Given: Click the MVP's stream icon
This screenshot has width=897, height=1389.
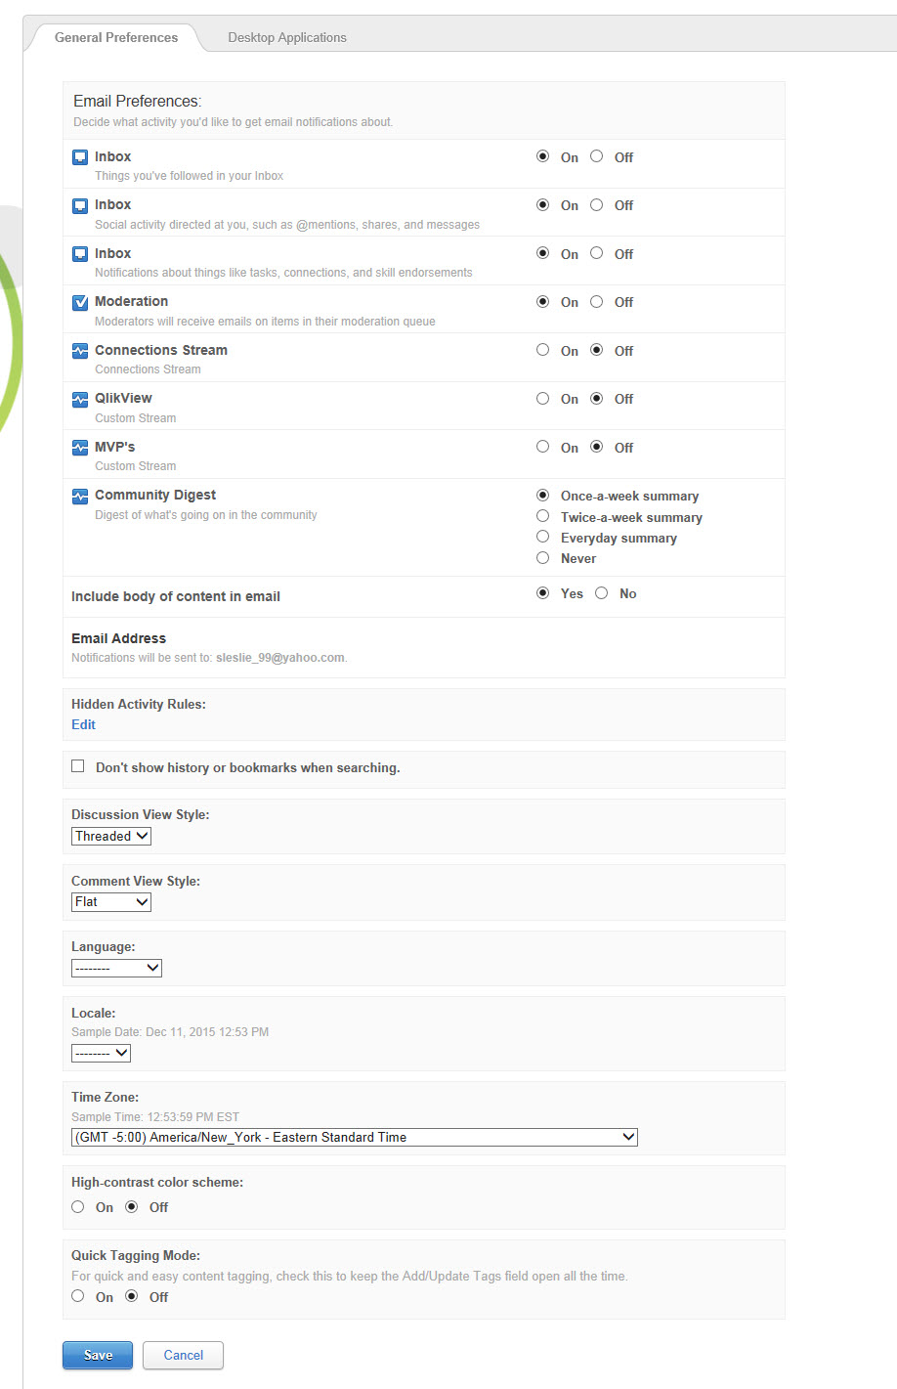Looking at the screenshot, I should (x=80, y=448).
